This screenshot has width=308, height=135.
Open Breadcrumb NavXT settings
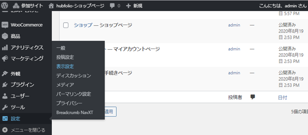tap(75, 113)
